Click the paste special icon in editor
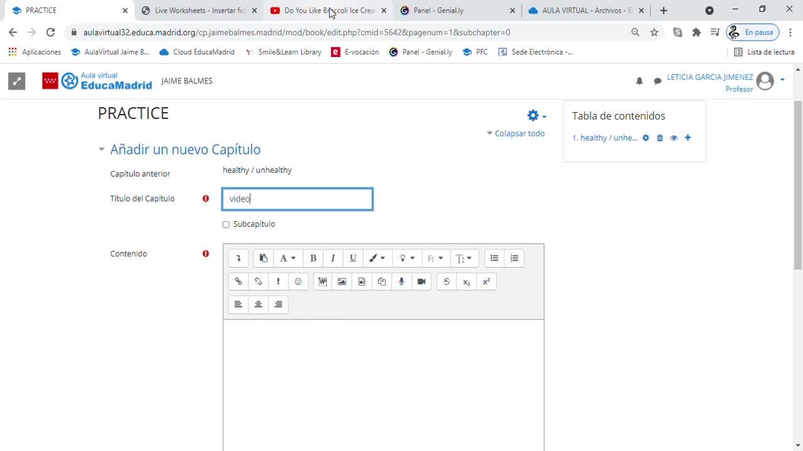803x451 pixels. pyautogui.click(x=263, y=258)
